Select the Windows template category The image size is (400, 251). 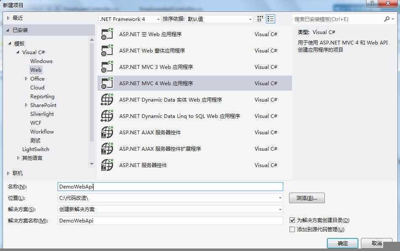41,61
